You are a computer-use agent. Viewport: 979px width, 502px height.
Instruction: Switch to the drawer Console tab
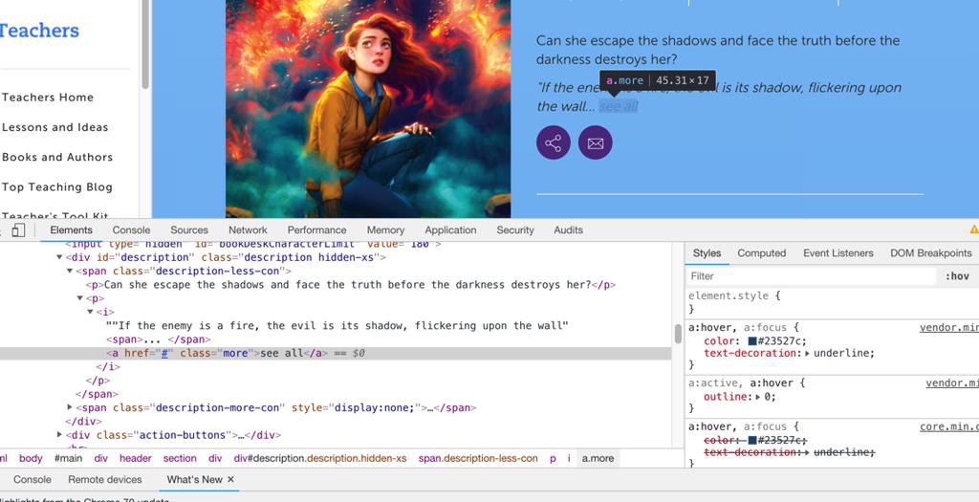pyautogui.click(x=32, y=479)
